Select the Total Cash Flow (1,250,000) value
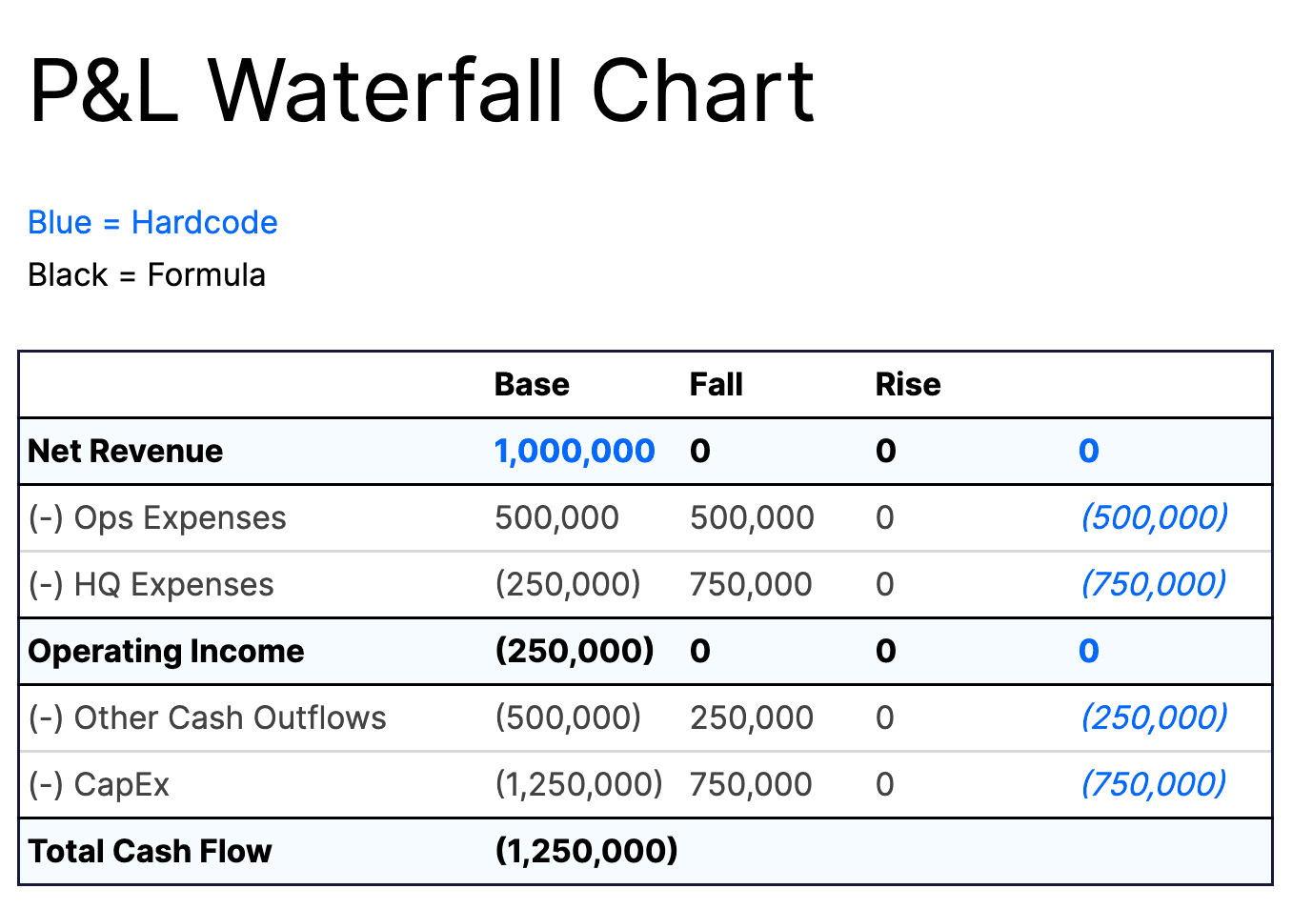1292x909 pixels. click(586, 851)
